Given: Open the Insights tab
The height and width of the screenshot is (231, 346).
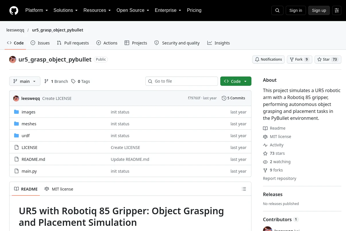Looking at the screenshot, I should click(x=219, y=43).
